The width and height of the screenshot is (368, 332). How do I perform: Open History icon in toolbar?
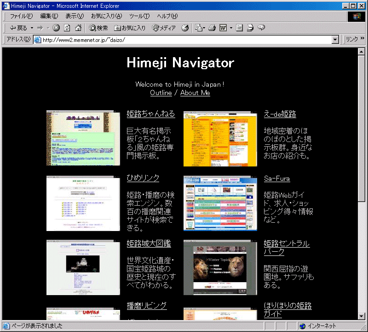click(x=185, y=28)
